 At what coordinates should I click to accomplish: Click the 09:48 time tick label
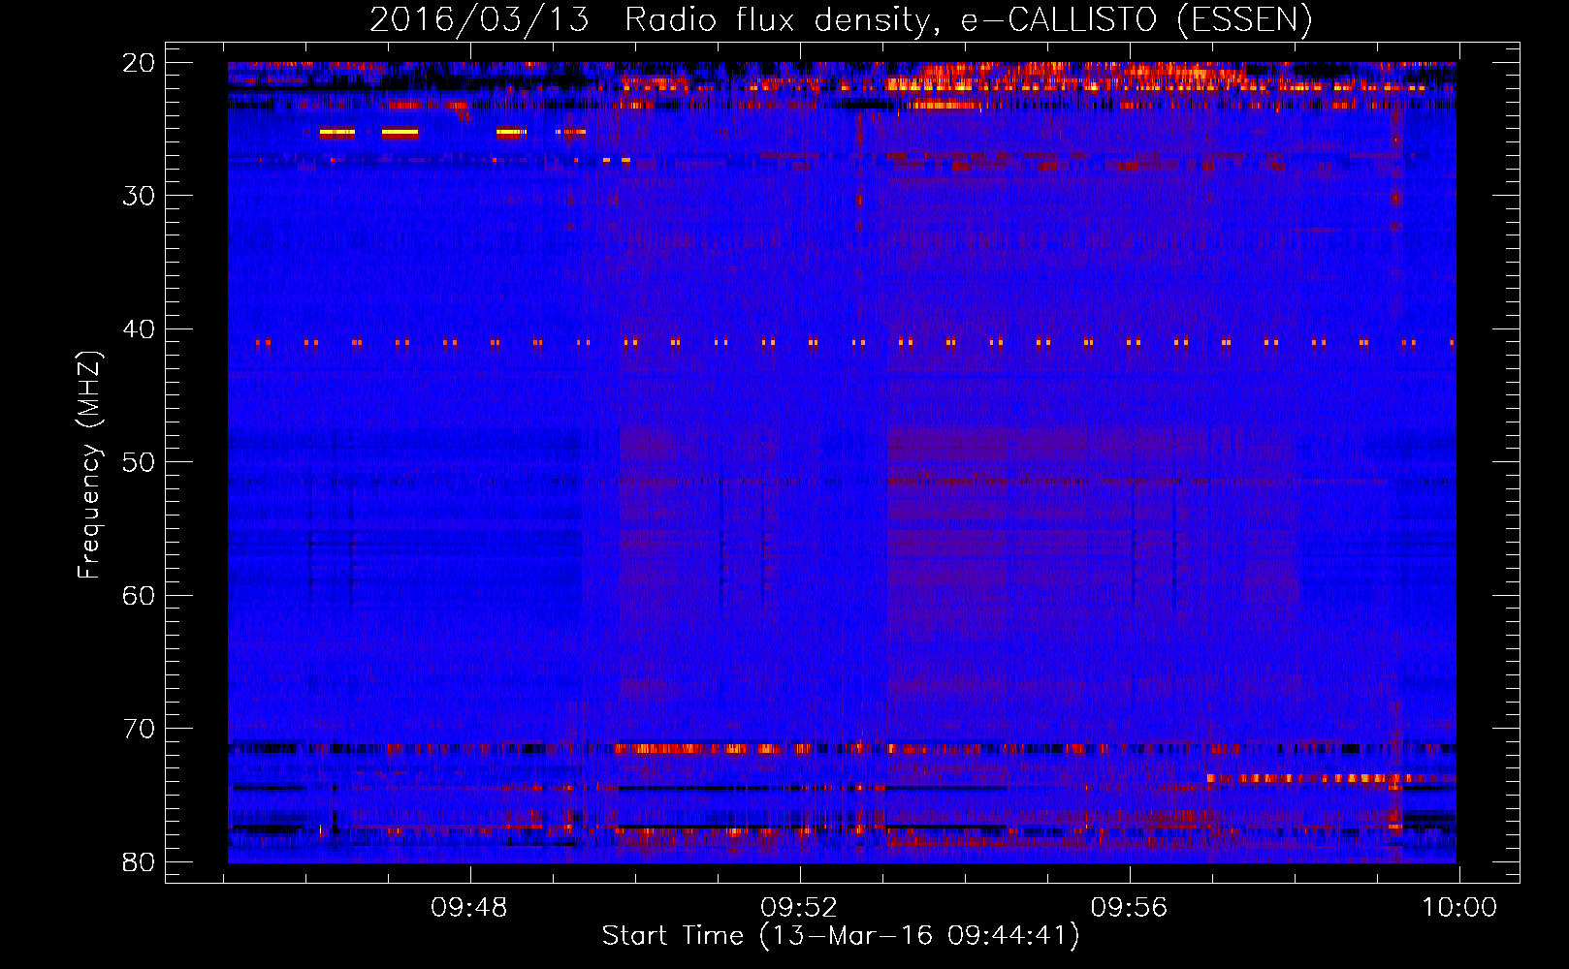(x=469, y=908)
